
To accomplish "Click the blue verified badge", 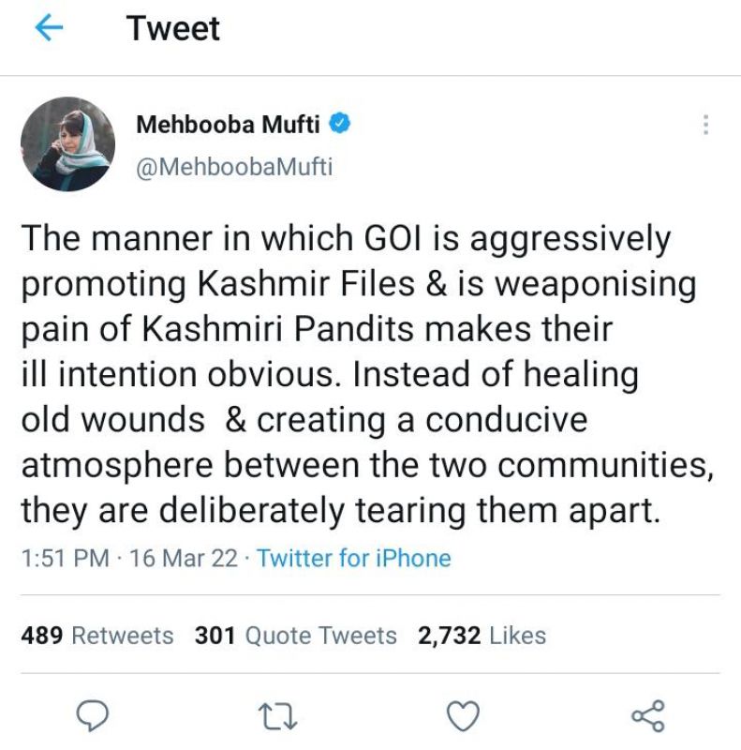I will coord(342,124).
